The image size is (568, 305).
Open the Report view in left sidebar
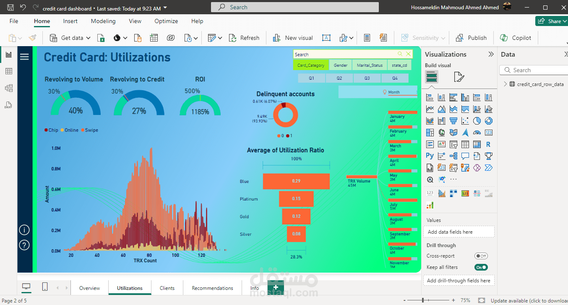point(8,55)
